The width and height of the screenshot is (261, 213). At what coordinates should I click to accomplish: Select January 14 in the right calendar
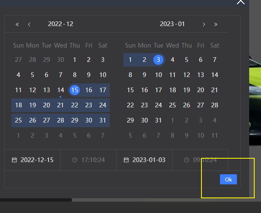click(x=215, y=75)
